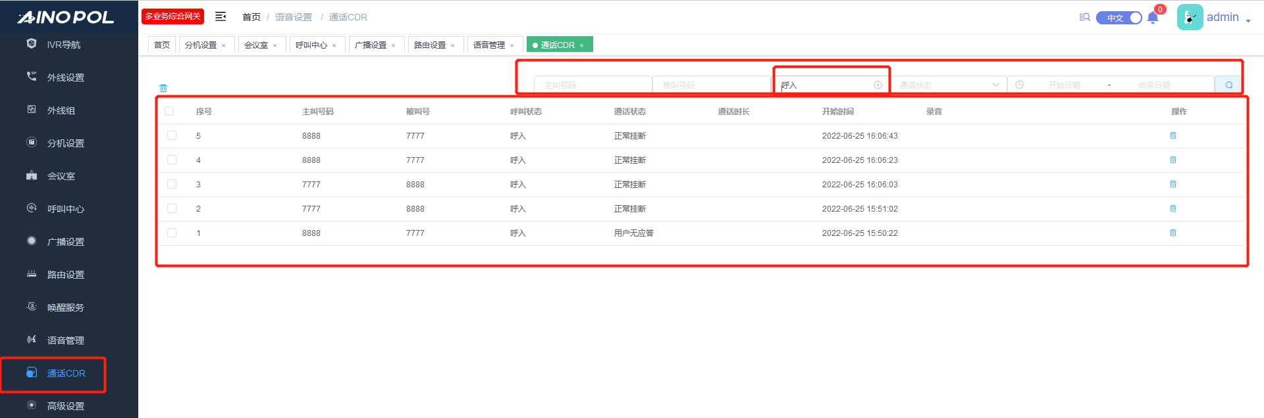Close the 语音管理 tab

tap(512, 45)
